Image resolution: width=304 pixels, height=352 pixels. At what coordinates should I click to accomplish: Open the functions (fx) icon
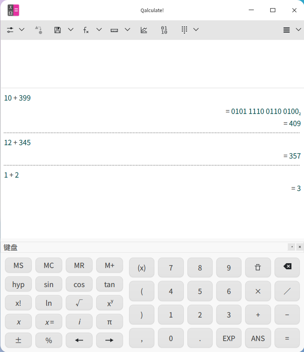click(86, 30)
